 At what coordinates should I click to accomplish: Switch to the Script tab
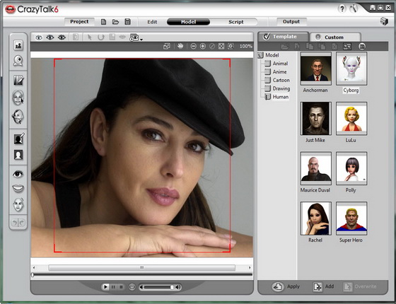coord(236,22)
